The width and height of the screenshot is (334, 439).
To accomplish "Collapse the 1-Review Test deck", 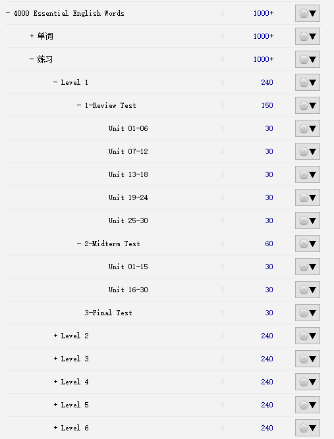I will (x=79, y=105).
